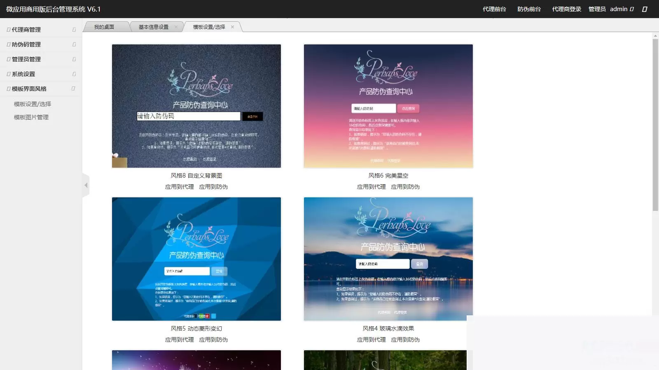The width and height of the screenshot is (659, 370).
Task: Go to 代理商登录 in the top bar
Action: [566, 9]
